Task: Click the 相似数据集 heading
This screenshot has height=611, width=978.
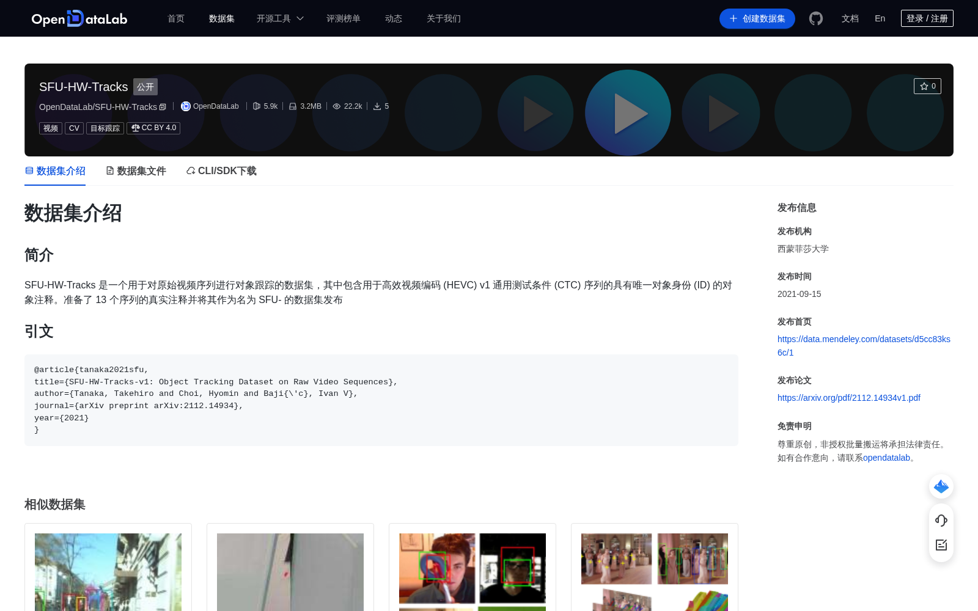Action: 55,505
